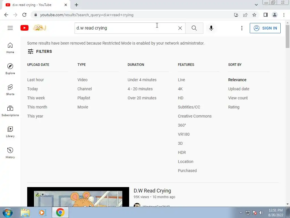
Task: Click SIGN IN button
Action: 265,28
